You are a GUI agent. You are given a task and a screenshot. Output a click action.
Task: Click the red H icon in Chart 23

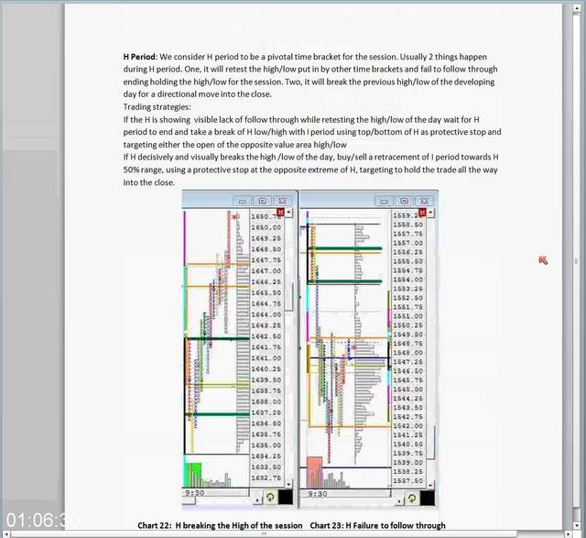(422, 213)
